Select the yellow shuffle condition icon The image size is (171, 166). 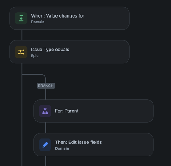[21, 52]
